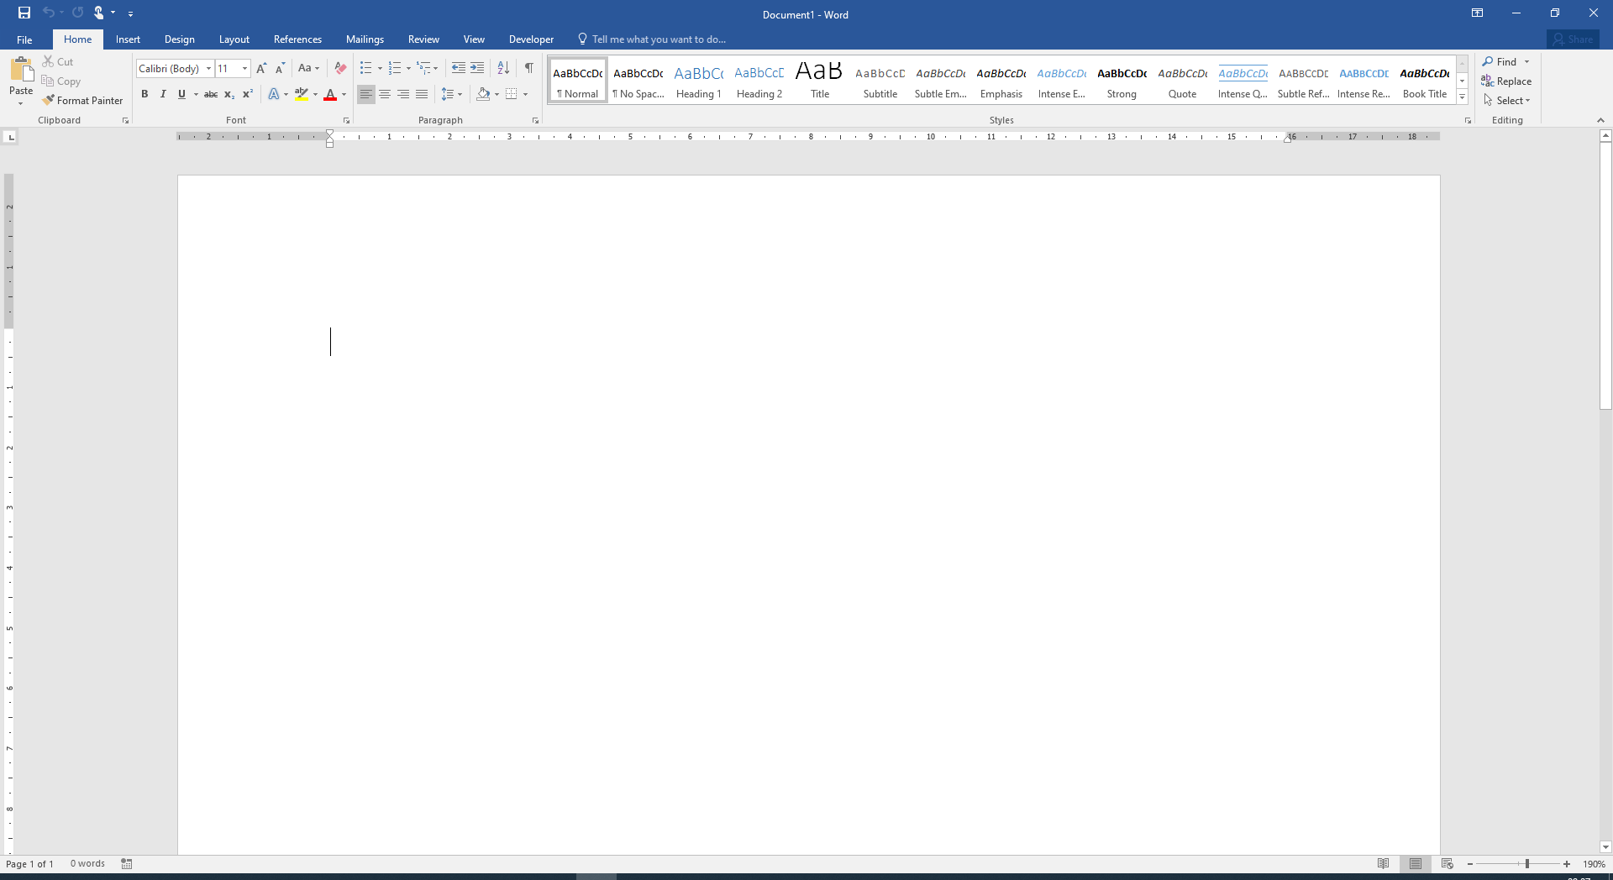This screenshot has width=1613, height=880.
Task: Expand the Styles gallery more arrow
Action: tap(1462, 97)
